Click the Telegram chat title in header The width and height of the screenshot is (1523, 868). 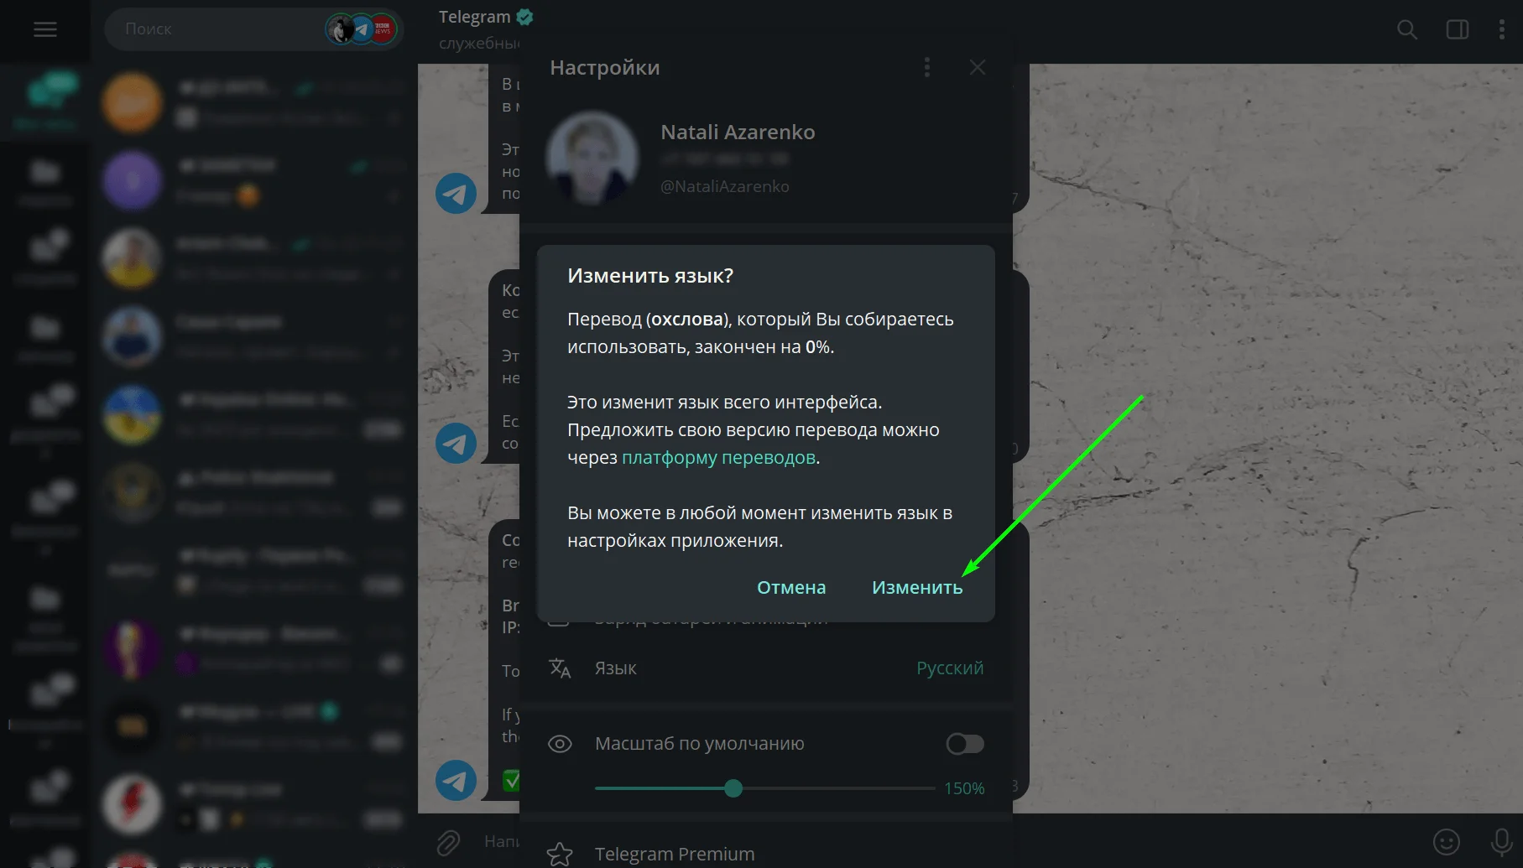475,17
